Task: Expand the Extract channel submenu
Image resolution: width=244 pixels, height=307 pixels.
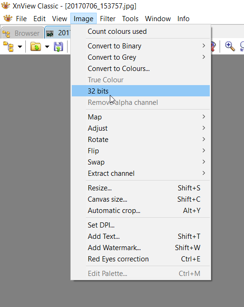Action: coord(141,173)
